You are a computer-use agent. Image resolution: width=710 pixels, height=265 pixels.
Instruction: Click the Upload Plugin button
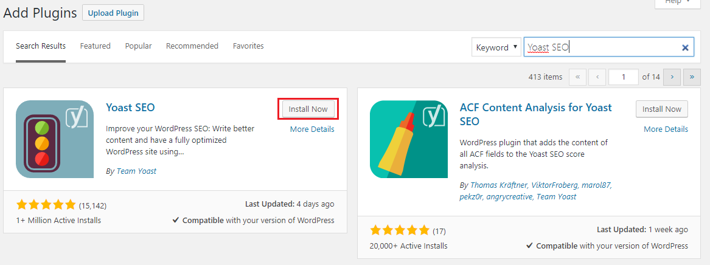(x=113, y=13)
